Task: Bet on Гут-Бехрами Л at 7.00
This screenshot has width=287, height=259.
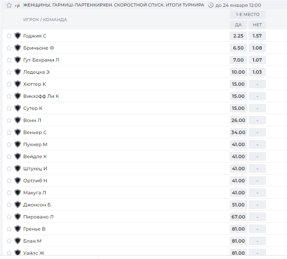Action: (x=238, y=60)
